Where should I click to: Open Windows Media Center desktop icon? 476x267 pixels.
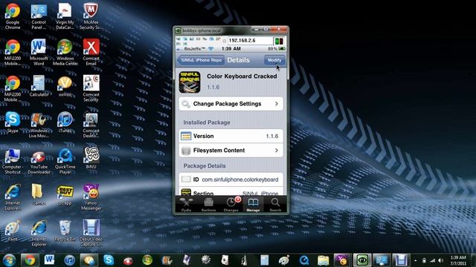pos(65,53)
